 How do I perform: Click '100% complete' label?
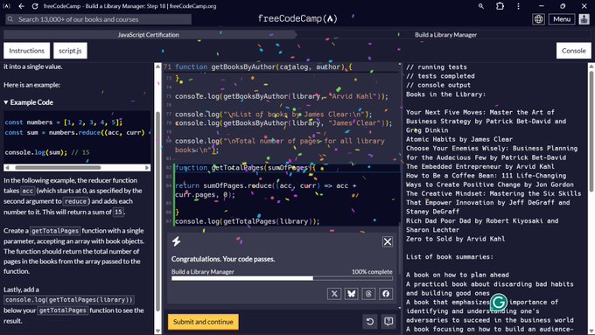click(x=372, y=272)
